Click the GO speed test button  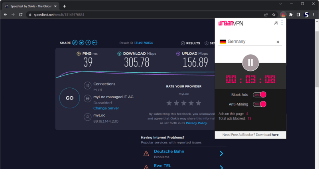click(69, 98)
